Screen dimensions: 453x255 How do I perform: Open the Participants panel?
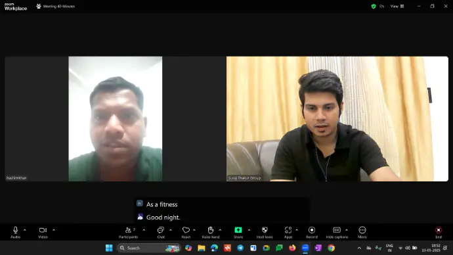tap(129, 232)
